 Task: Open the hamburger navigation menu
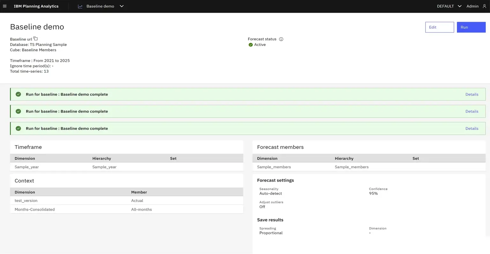[4, 6]
